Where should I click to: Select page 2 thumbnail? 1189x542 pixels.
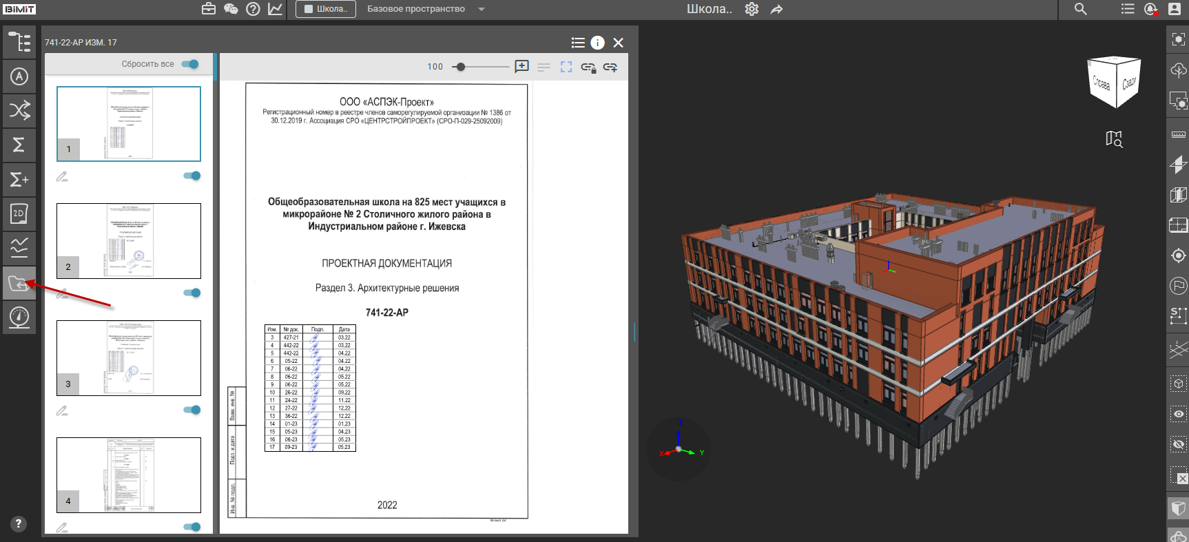[129, 241]
